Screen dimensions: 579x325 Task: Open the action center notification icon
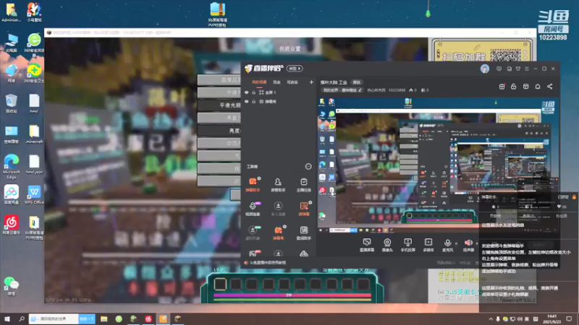[569, 318]
